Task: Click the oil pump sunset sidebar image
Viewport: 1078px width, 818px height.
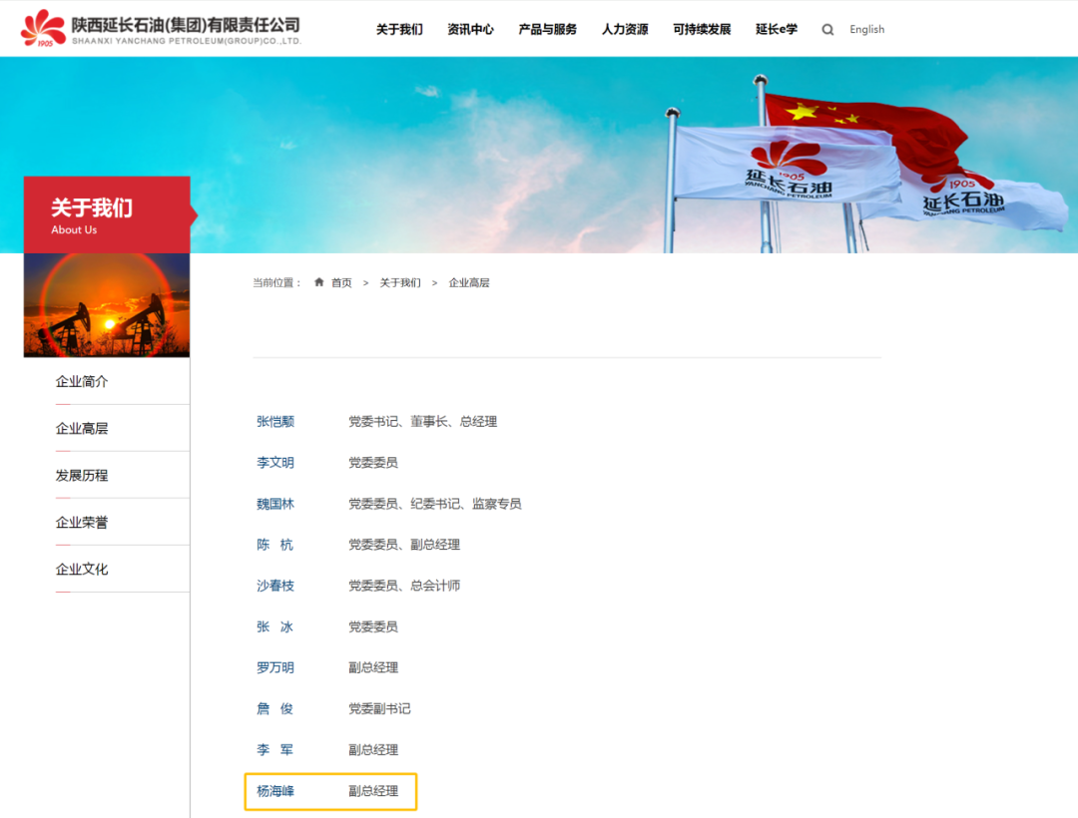Action: [x=106, y=305]
